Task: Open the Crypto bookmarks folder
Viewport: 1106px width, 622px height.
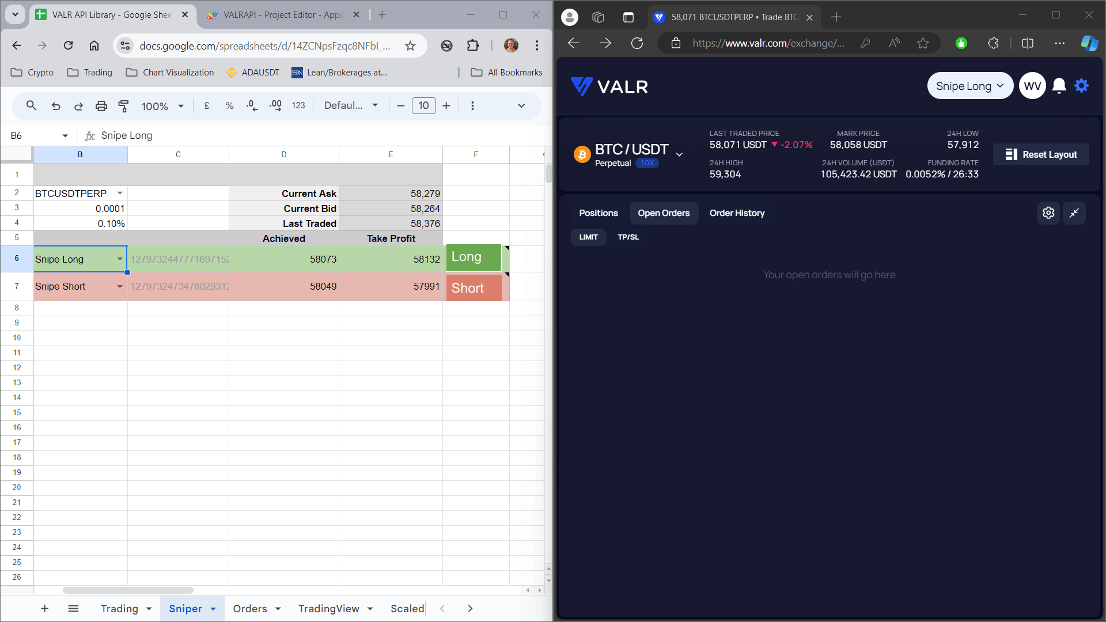Action: coord(32,73)
